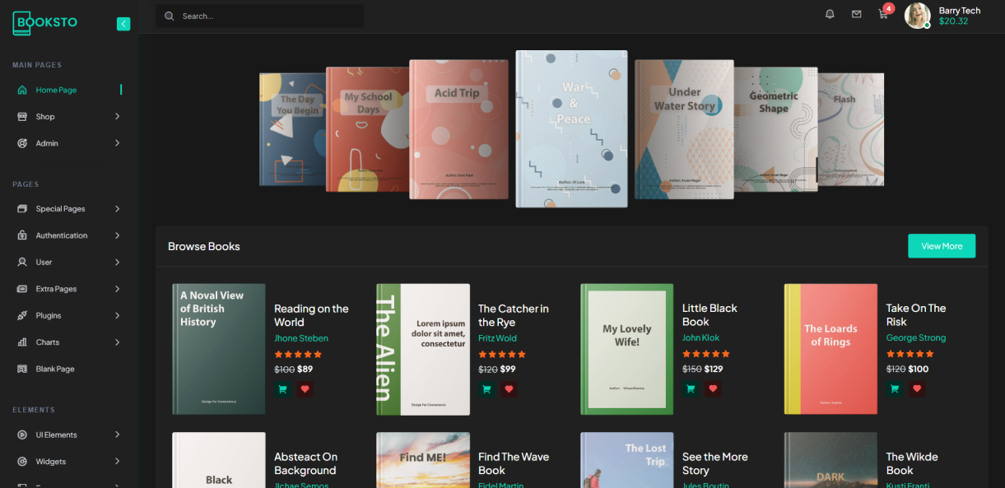Open Blank Page from sidebar
Image resolution: width=1005 pixels, height=488 pixels.
click(x=55, y=369)
